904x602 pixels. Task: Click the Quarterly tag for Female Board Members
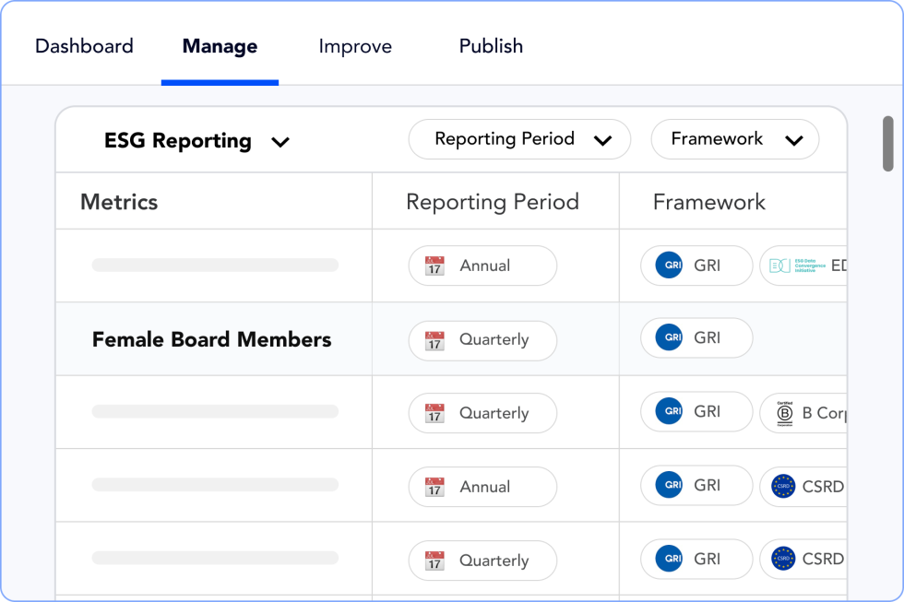[482, 340]
